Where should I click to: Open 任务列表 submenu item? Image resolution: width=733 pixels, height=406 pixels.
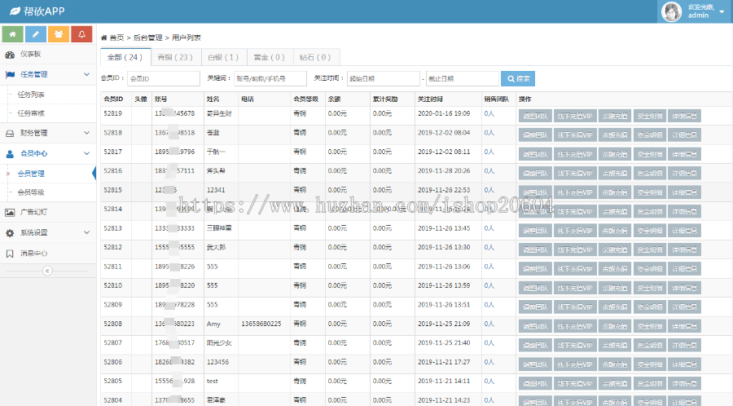click(x=31, y=95)
